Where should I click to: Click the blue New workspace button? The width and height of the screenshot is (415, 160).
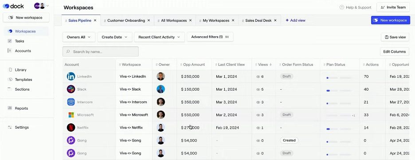point(390,20)
